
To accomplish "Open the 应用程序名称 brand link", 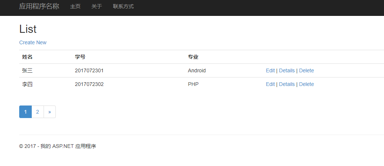I will click(x=39, y=6).
